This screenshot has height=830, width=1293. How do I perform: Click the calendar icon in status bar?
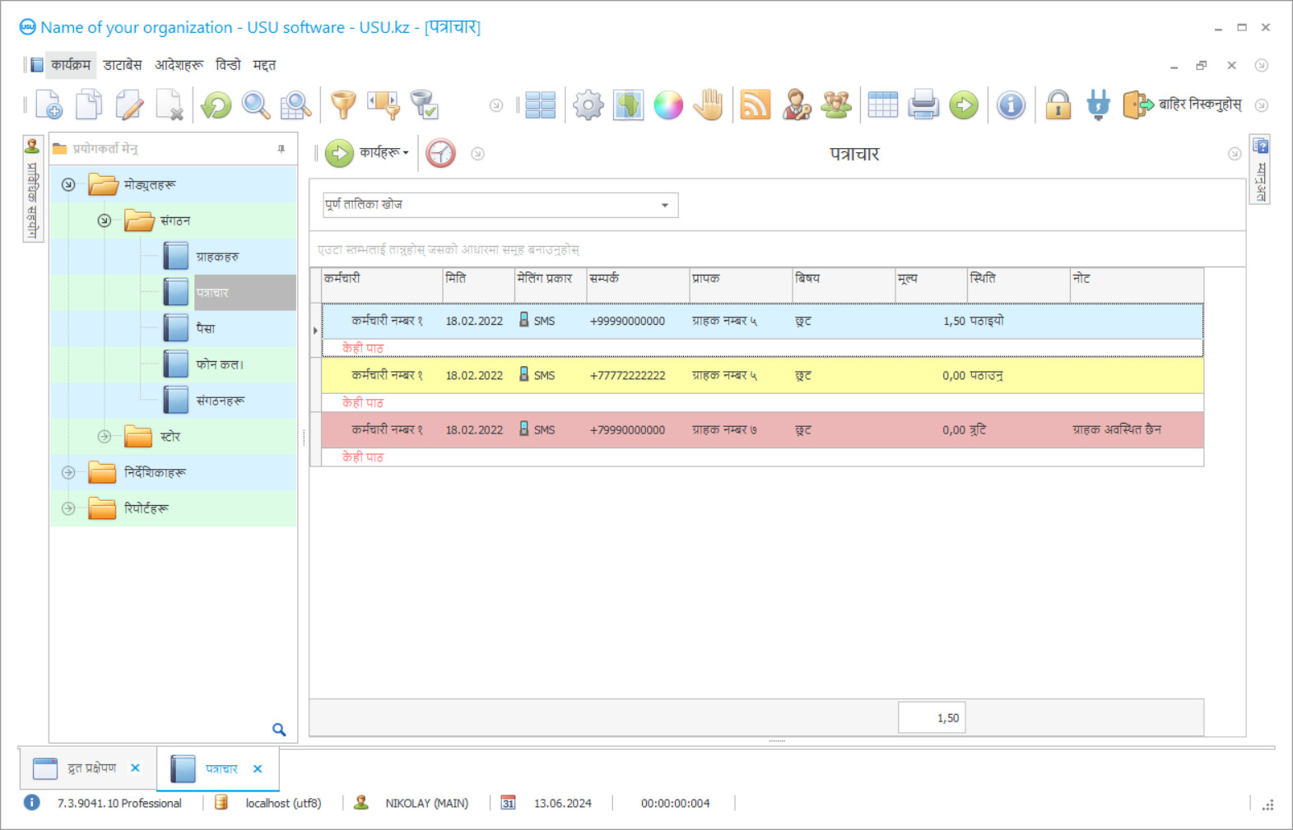tap(508, 803)
